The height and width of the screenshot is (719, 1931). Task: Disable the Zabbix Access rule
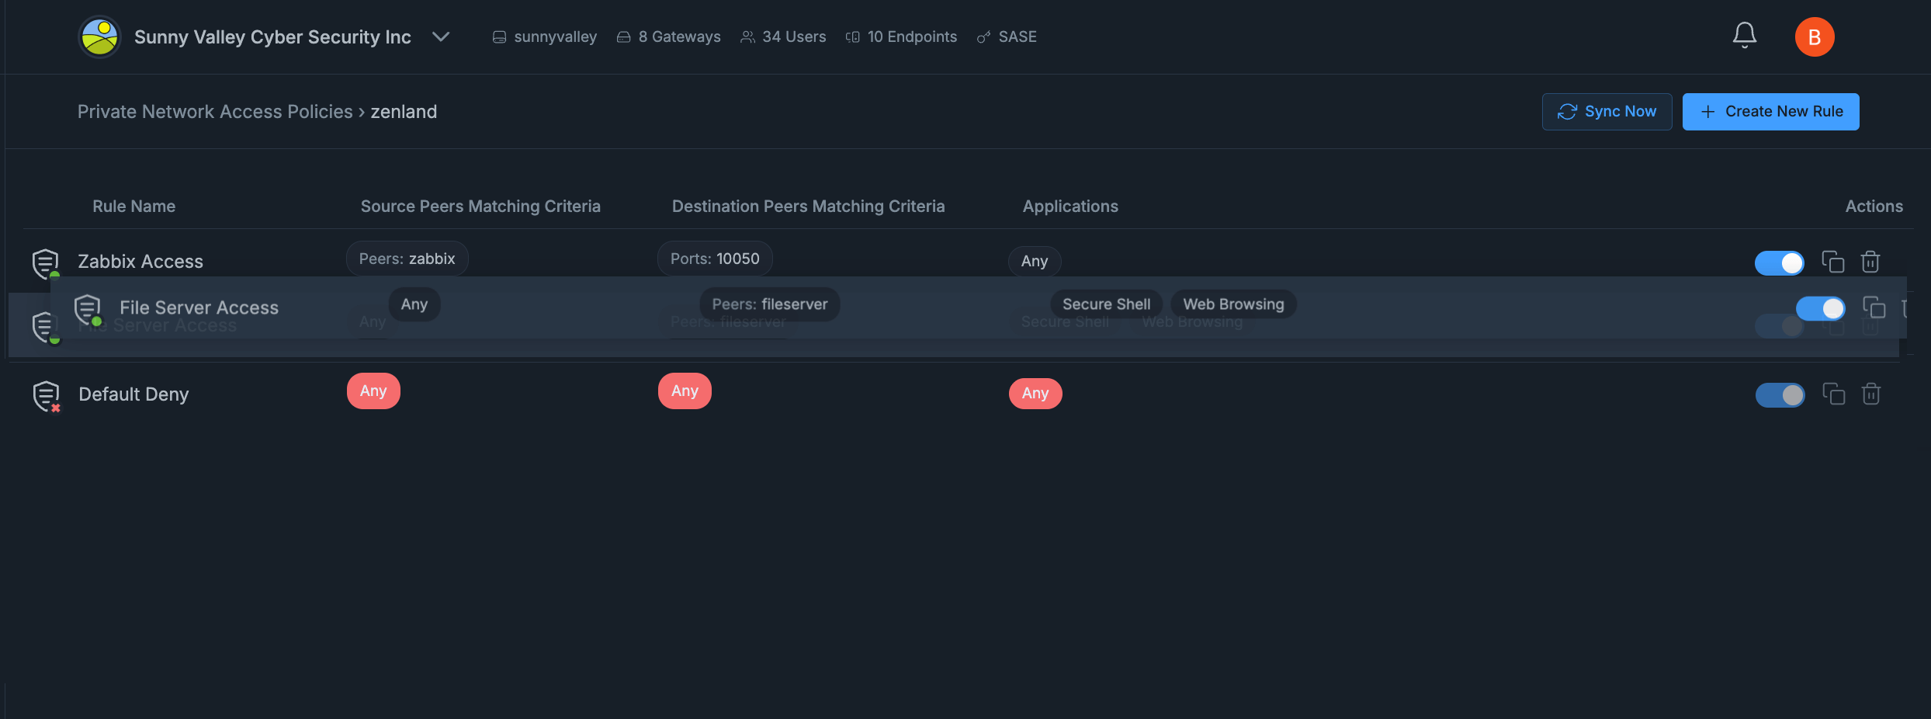(x=1780, y=262)
